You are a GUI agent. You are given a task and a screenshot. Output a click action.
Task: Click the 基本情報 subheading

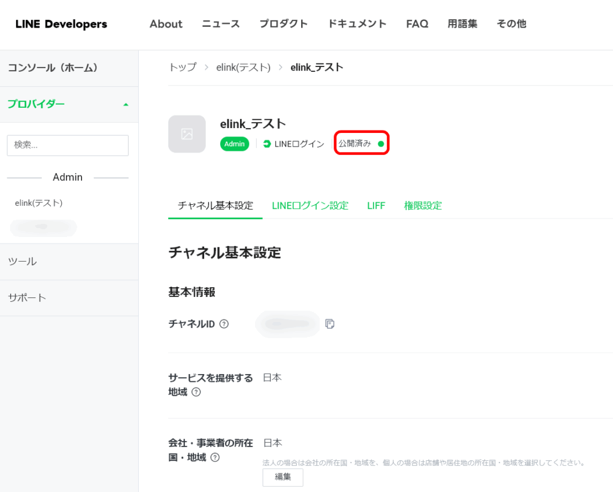tap(192, 292)
